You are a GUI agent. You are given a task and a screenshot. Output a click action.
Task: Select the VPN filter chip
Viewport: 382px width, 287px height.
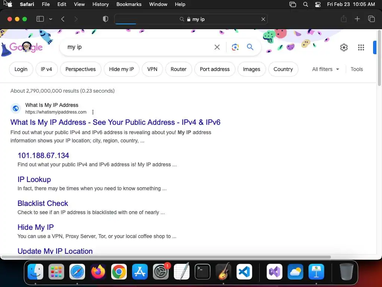click(152, 69)
